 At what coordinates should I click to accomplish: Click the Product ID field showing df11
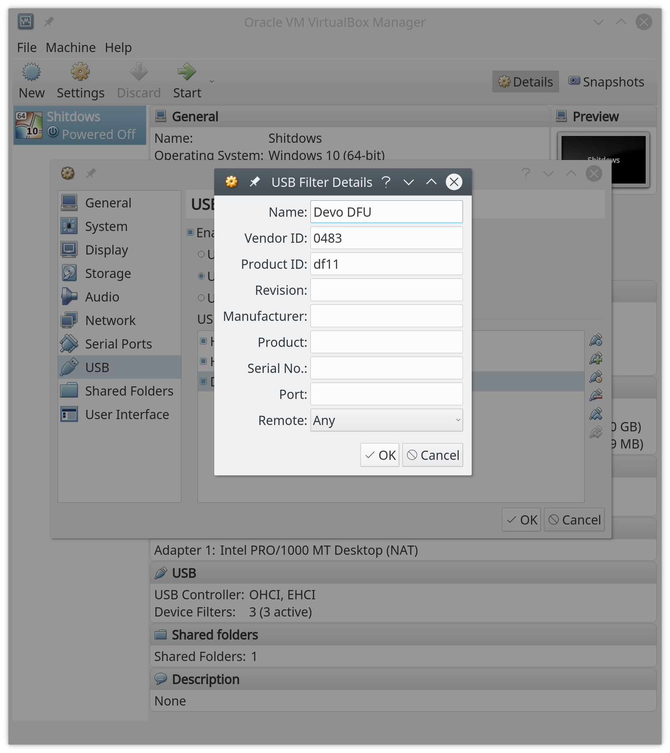click(x=386, y=264)
